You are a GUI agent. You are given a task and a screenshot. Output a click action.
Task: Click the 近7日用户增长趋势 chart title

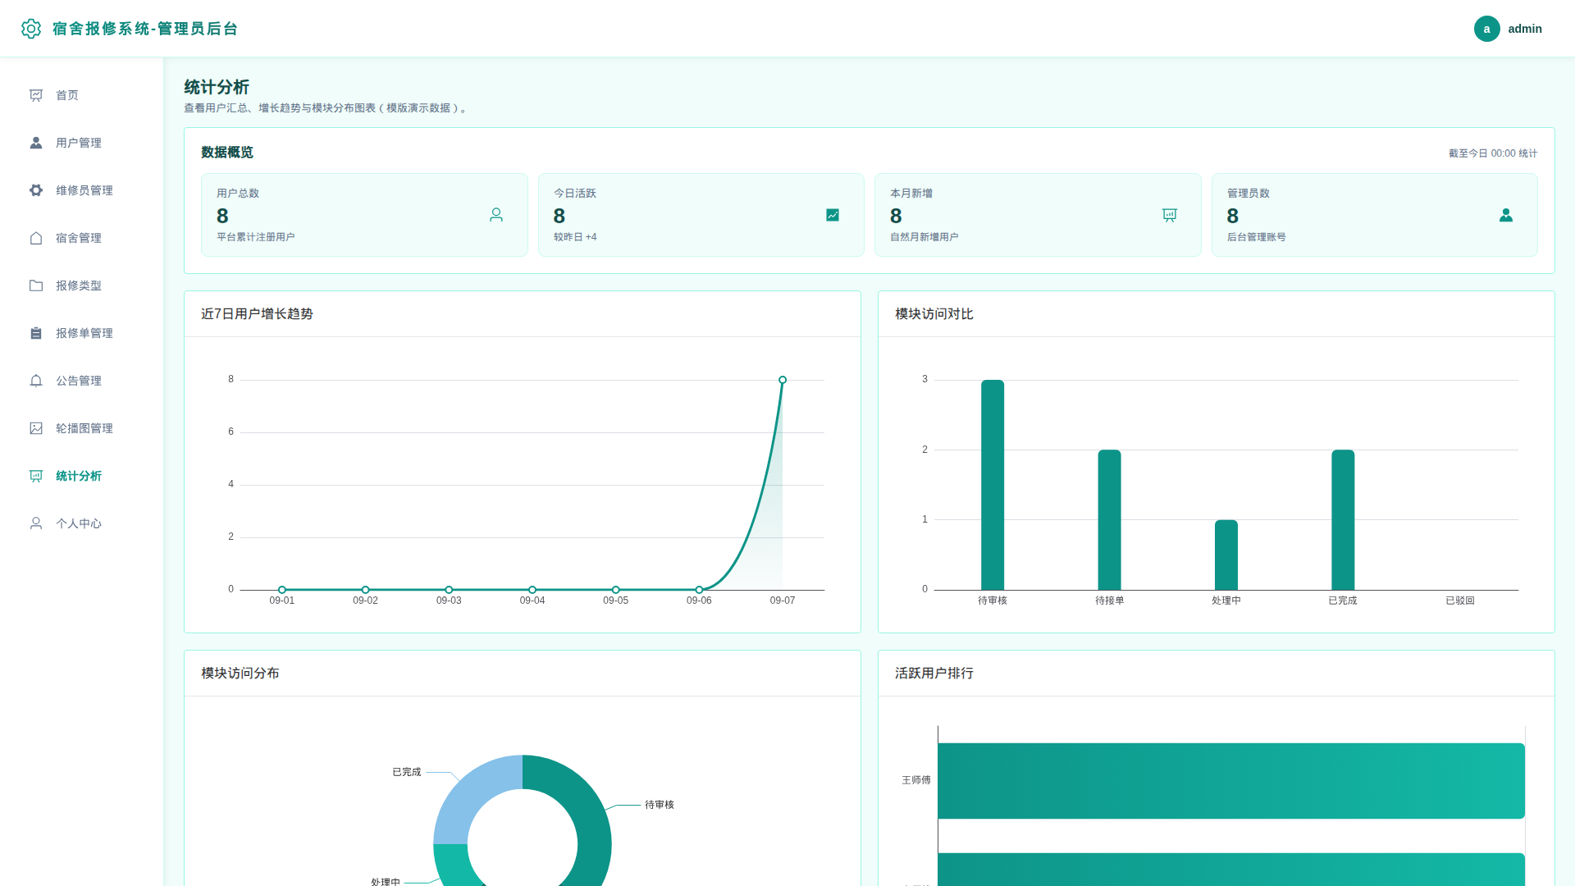(x=257, y=314)
